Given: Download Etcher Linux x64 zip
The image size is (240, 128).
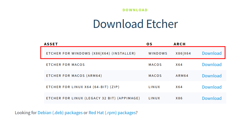Looking at the screenshot, I should pos(212,87).
